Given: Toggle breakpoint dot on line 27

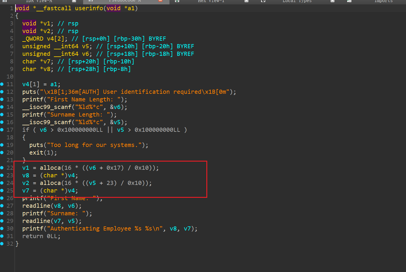Looking at the screenshot, I should click(x=2, y=206).
